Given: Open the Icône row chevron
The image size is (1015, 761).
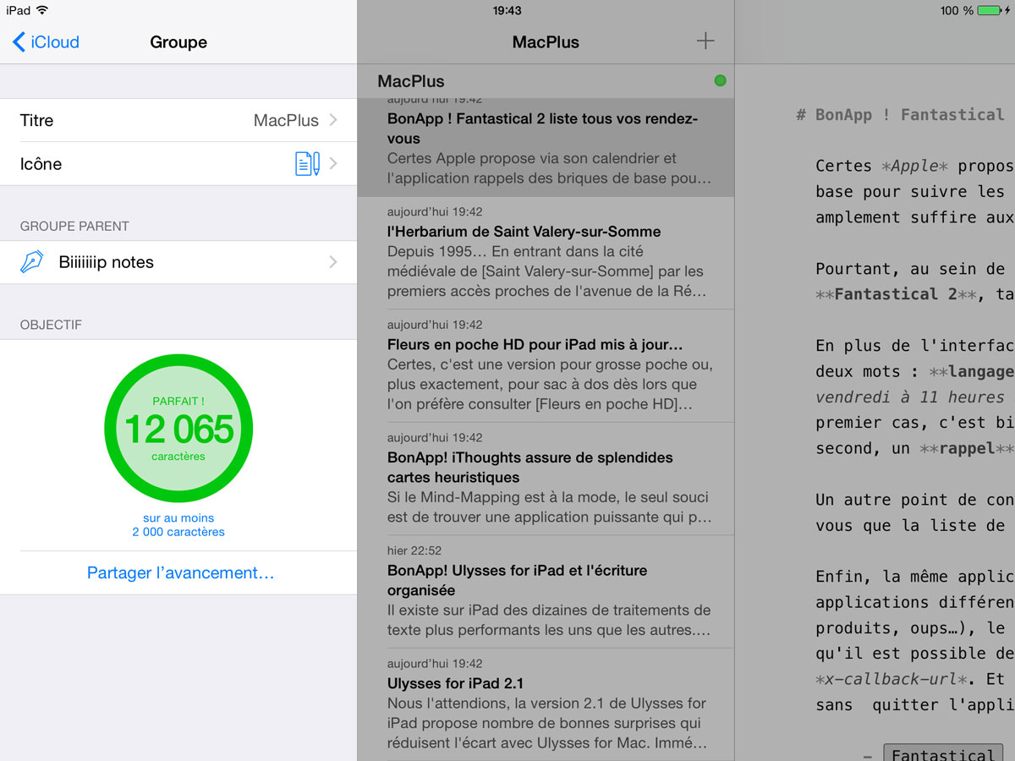Looking at the screenshot, I should click(x=333, y=163).
